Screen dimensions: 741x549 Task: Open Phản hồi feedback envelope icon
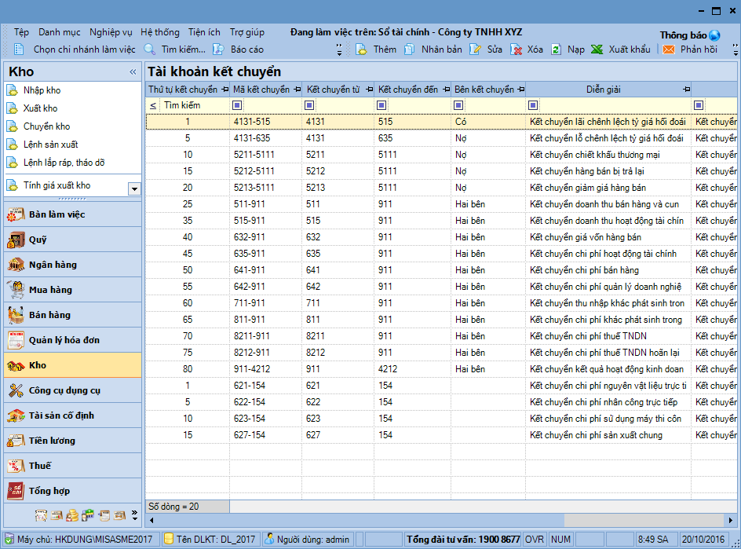tap(669, 49)
